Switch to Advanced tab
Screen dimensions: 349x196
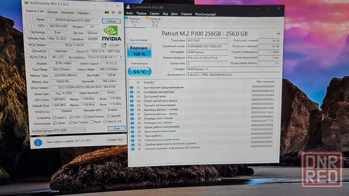pos(67,12)
